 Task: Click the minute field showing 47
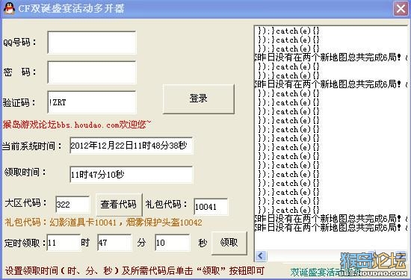114,243
